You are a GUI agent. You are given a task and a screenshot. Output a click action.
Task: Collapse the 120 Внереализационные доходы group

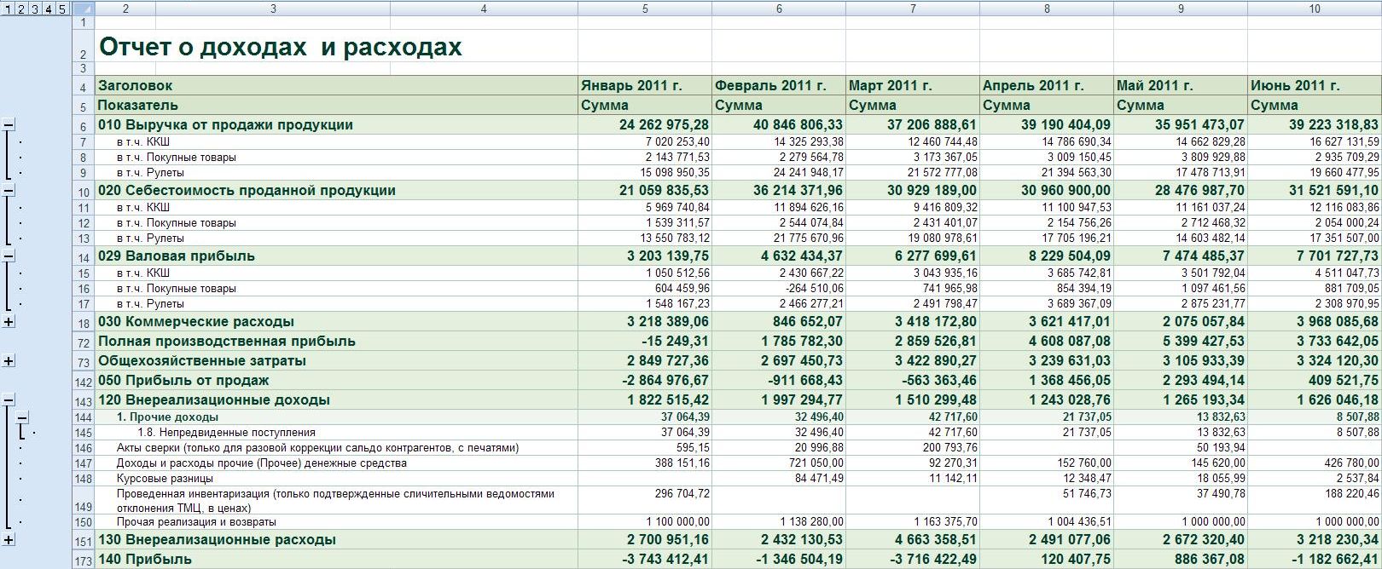tap(9, 400)
